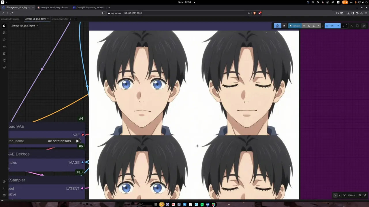Reload the current page
The width and height of the screenshot is (369, 207).
point(12,13)
